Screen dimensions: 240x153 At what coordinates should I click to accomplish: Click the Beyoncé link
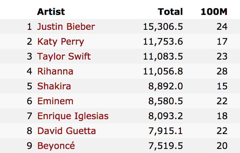click(x=56, y=146)
